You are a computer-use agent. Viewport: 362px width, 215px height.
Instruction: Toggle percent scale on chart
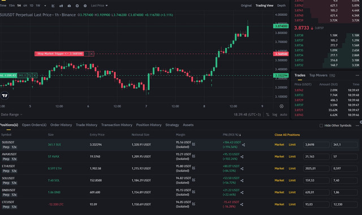(x=268, y=115)
